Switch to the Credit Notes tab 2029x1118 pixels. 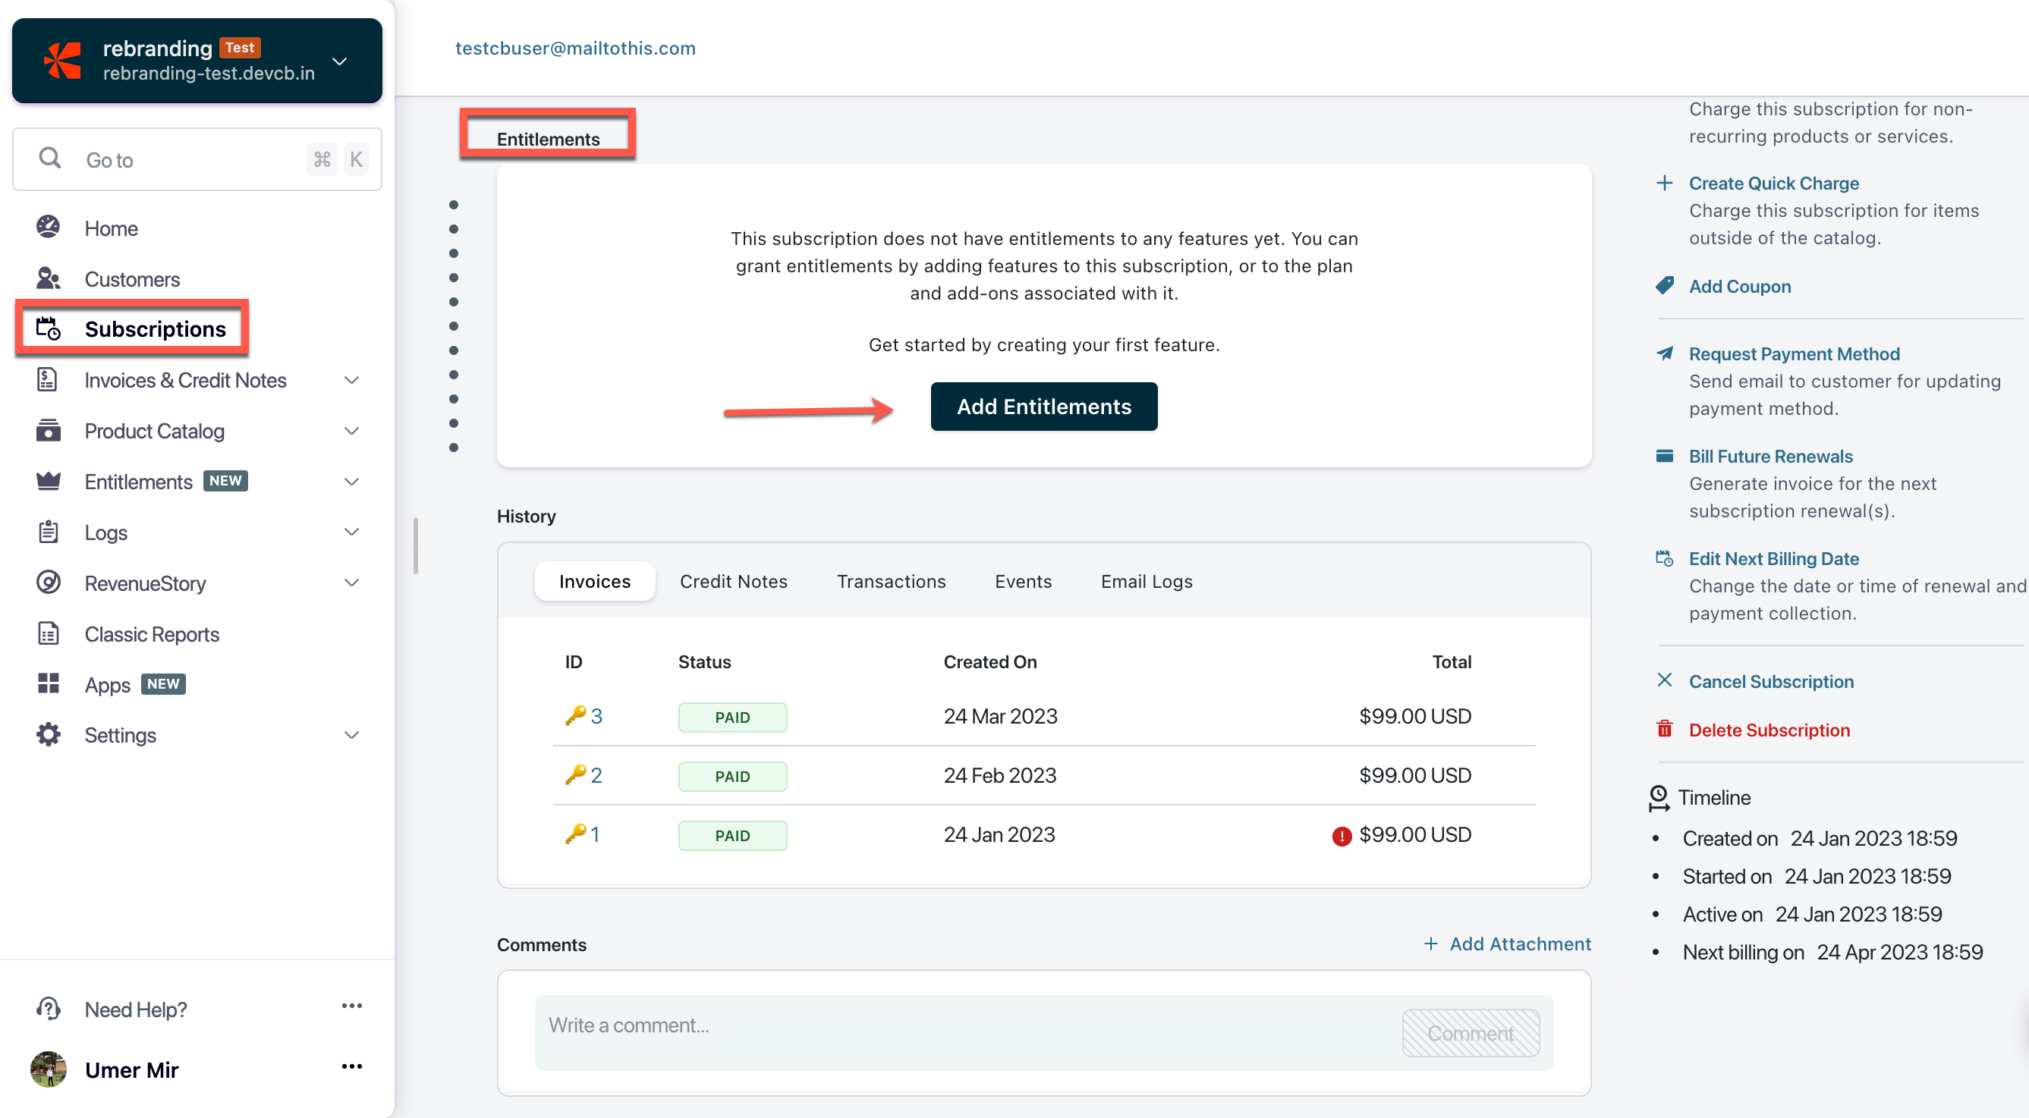732,581
